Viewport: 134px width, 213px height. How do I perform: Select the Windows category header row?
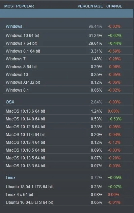(x=68, y=26)
